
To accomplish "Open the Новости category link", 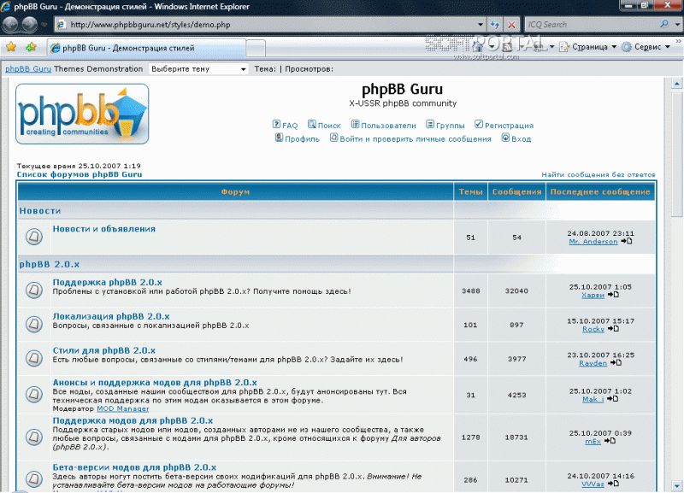I will 40,210.
